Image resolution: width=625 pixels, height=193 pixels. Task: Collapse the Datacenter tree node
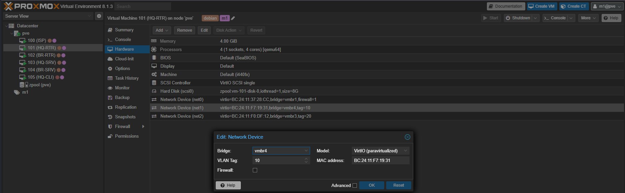pyautogui.click(x=6, y=26)
